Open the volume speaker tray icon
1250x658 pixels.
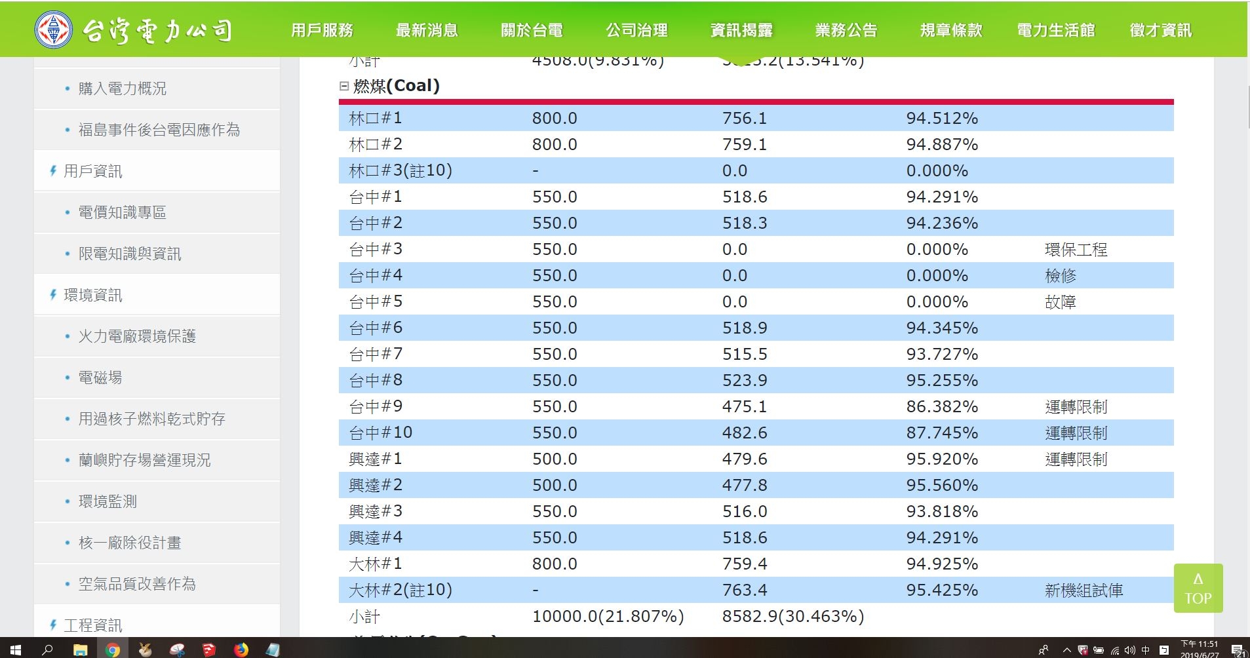(x=1129, y=650)
